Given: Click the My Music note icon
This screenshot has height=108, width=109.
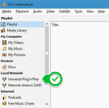Looking at the screenshot, I should coord(4,49).
